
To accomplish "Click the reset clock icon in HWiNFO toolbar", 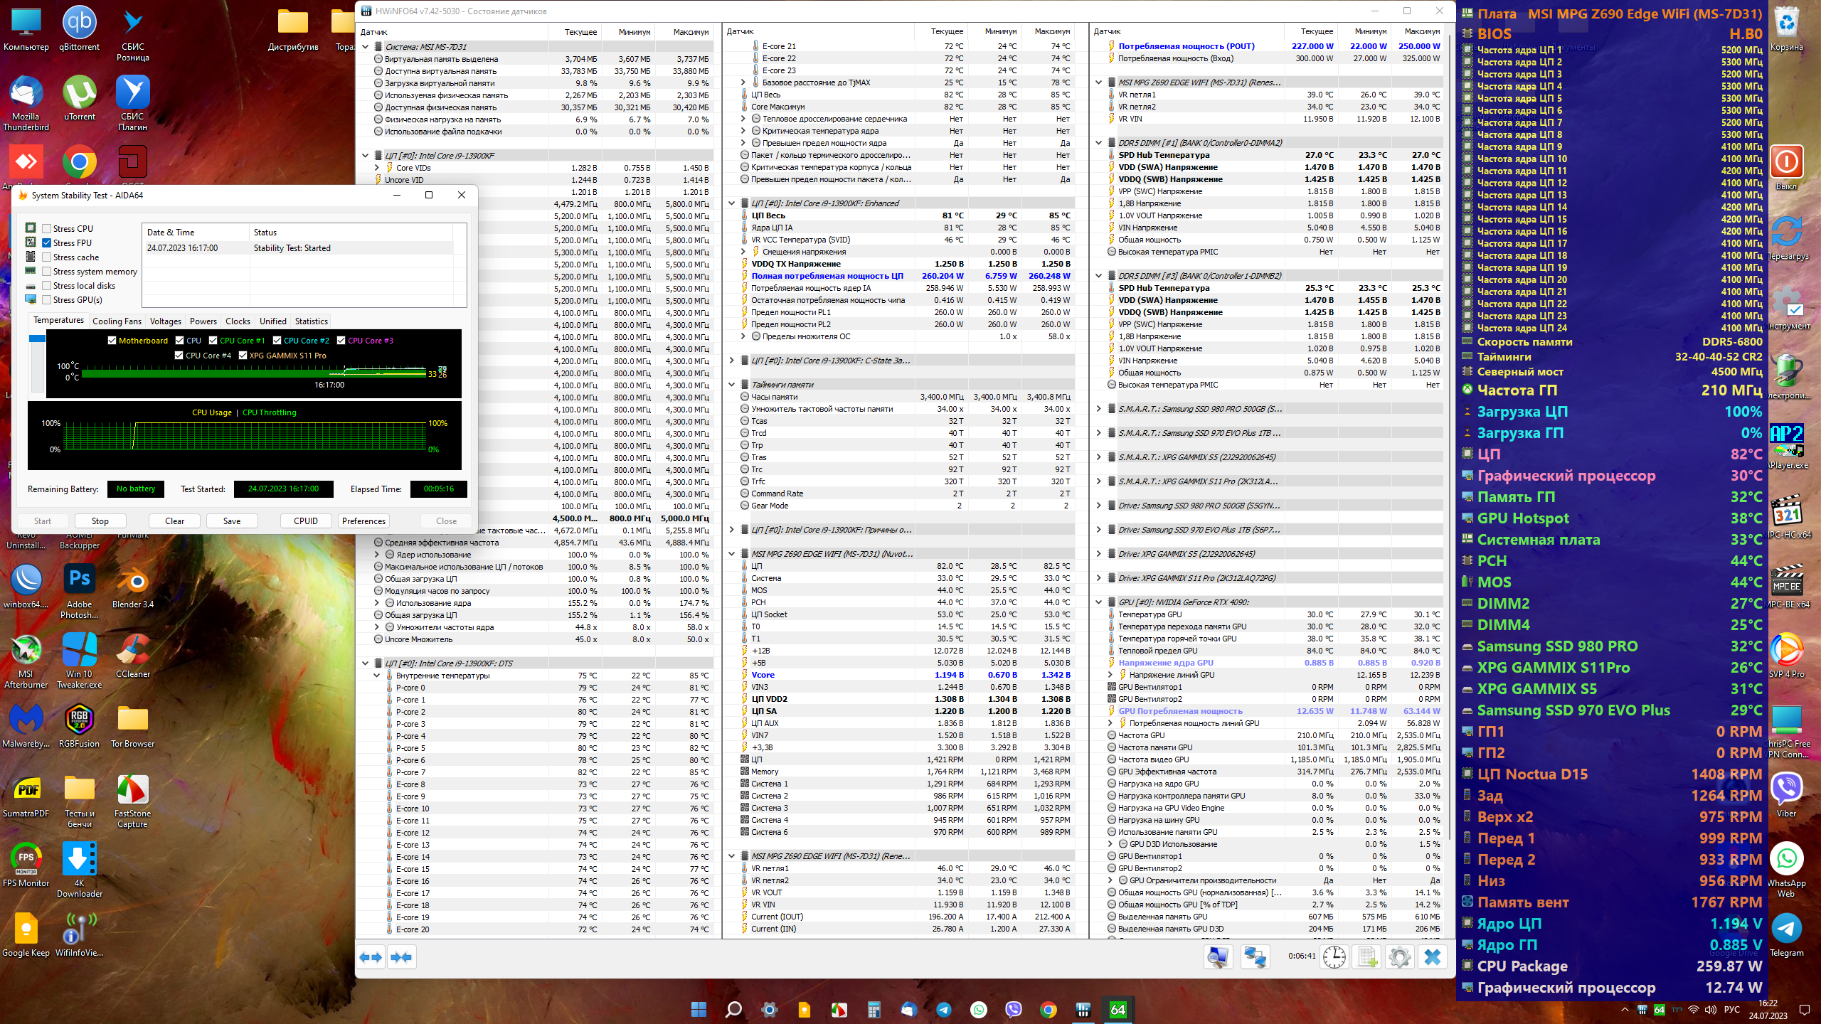I will (1334, 957).
